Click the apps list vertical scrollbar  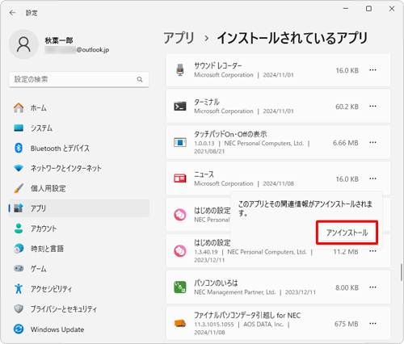coord(401,272)
